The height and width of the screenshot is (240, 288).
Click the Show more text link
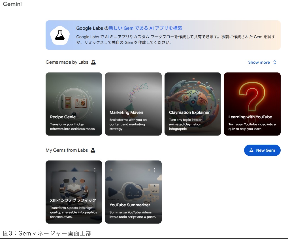259,62
